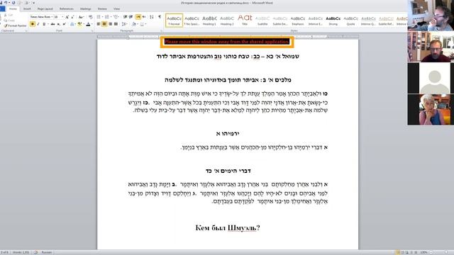
Task: Apply the Title style
Action: [245, 21]
